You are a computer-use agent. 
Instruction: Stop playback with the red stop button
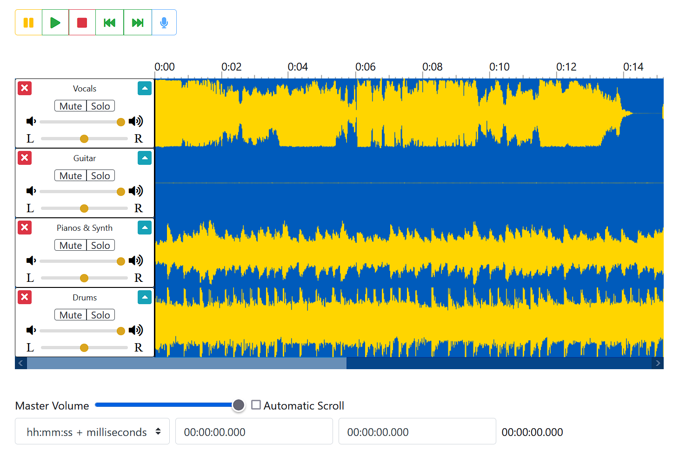(x=82, y=22)
